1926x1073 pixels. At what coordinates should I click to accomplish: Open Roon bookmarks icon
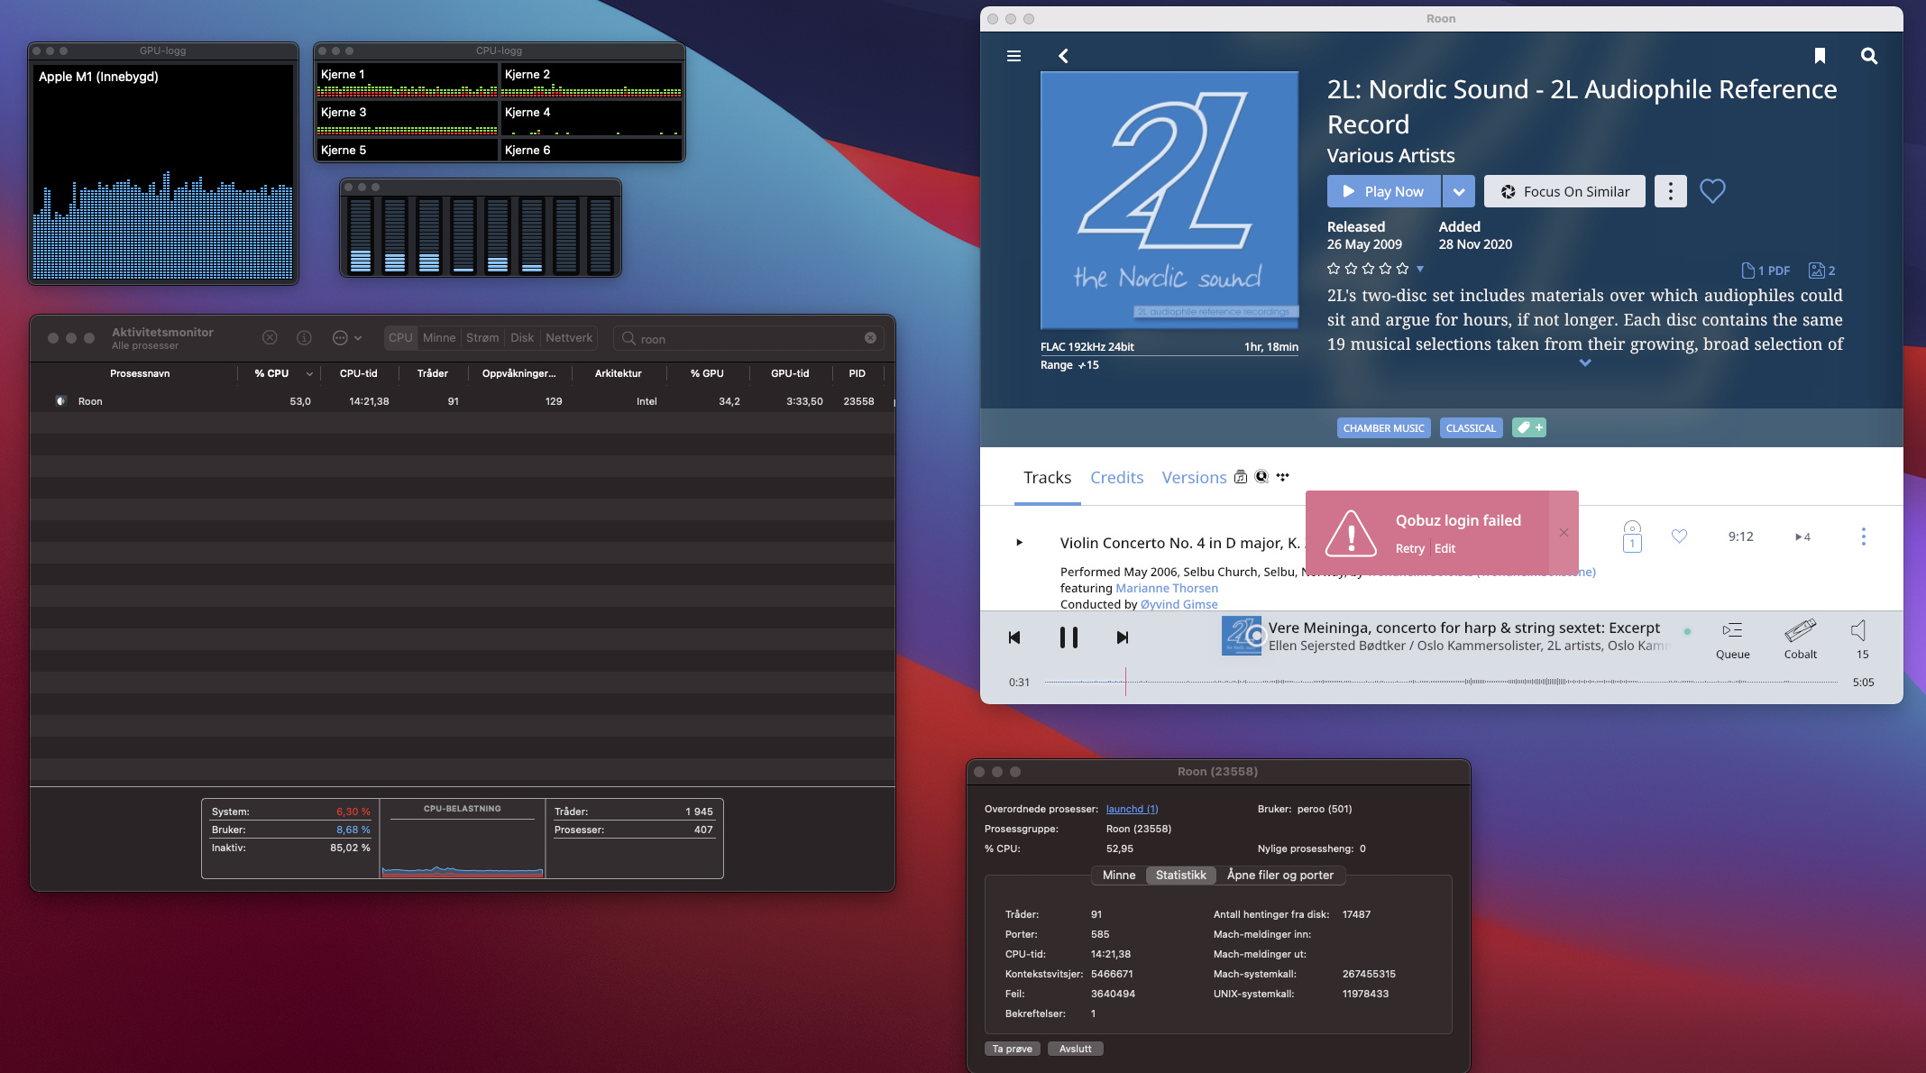click(x=1820, y=56)
